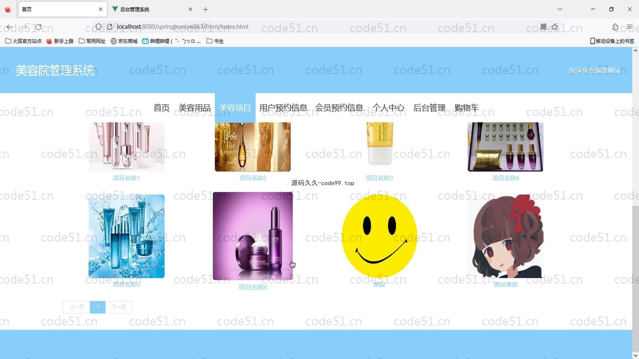Click the page vertical scrollbar thumb

(x=635, y=279)
